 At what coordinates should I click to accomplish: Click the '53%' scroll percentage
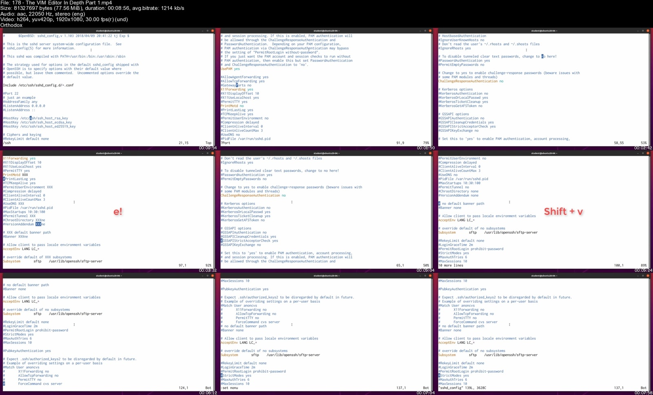click(644, 143)
